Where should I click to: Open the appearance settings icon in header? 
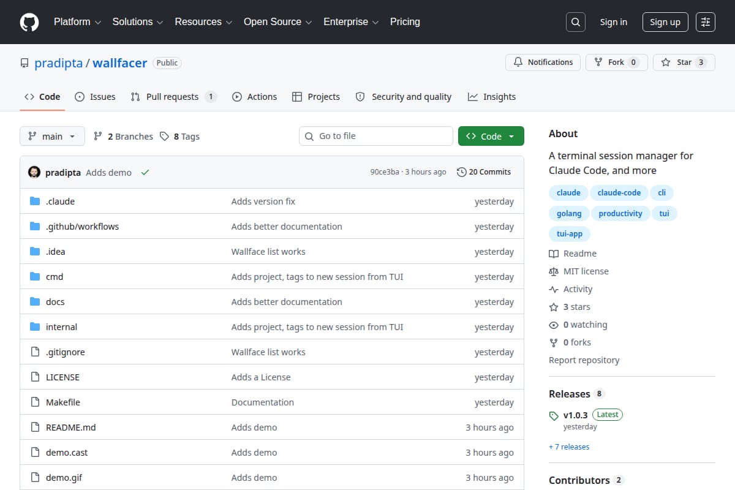[x=706, y=22]
